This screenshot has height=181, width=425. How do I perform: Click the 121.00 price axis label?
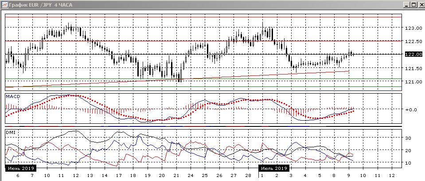tap(413, 82)
